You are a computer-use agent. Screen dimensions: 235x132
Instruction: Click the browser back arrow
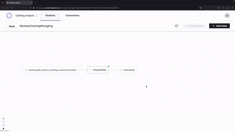pos(3,8)
